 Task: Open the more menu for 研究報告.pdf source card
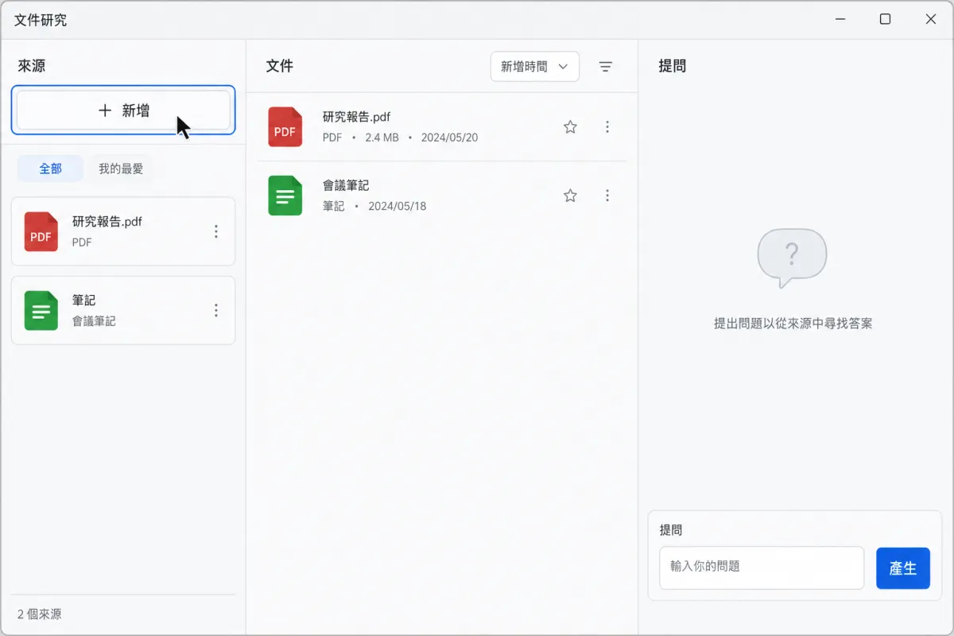pyautogui.click(x=216, y=231)
